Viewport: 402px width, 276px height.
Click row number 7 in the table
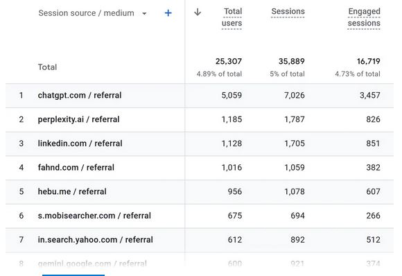(21, 240)
